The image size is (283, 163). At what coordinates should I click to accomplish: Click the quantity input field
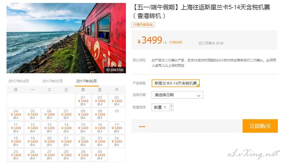coord(161,107)
